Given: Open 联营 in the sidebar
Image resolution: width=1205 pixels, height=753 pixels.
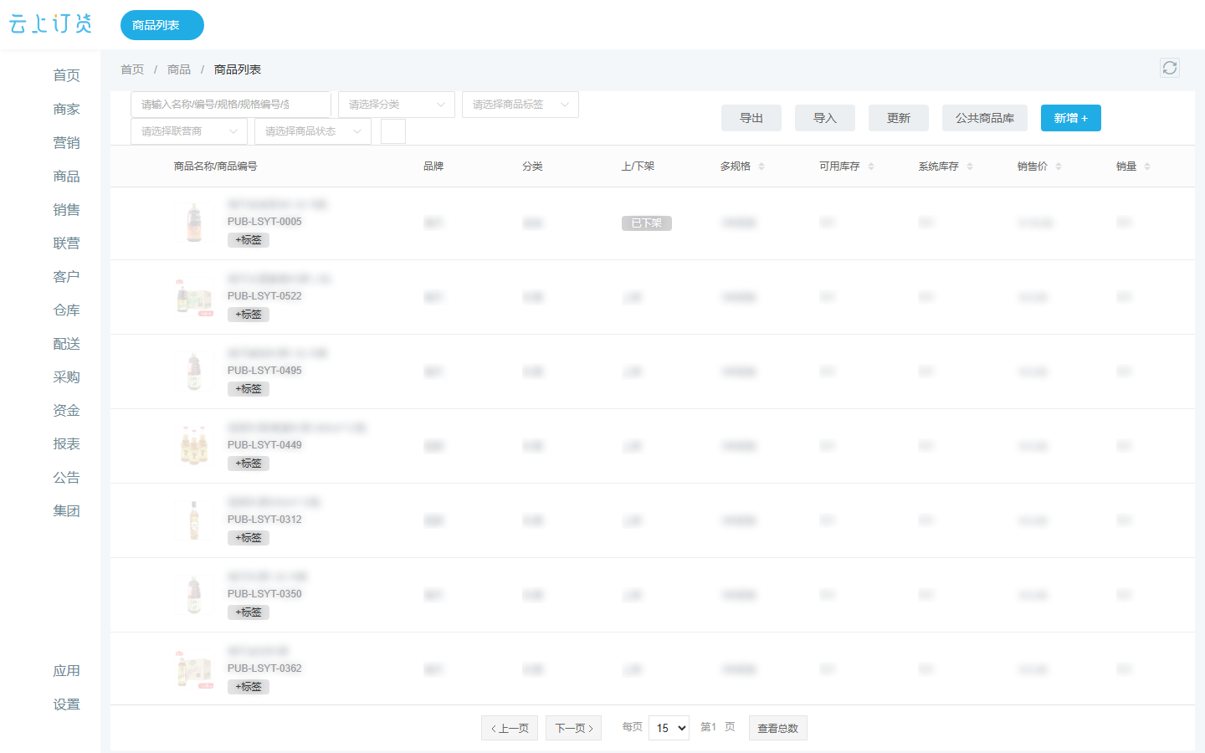Looking at the screenshot, I should (x=67, y=243).
